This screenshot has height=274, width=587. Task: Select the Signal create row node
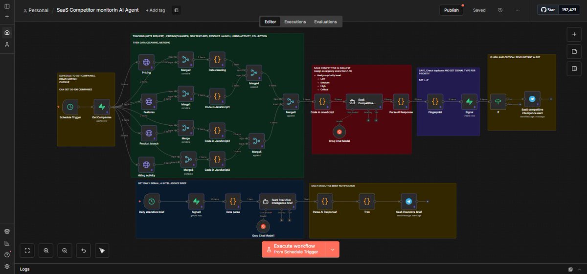[x=469, y=102]
